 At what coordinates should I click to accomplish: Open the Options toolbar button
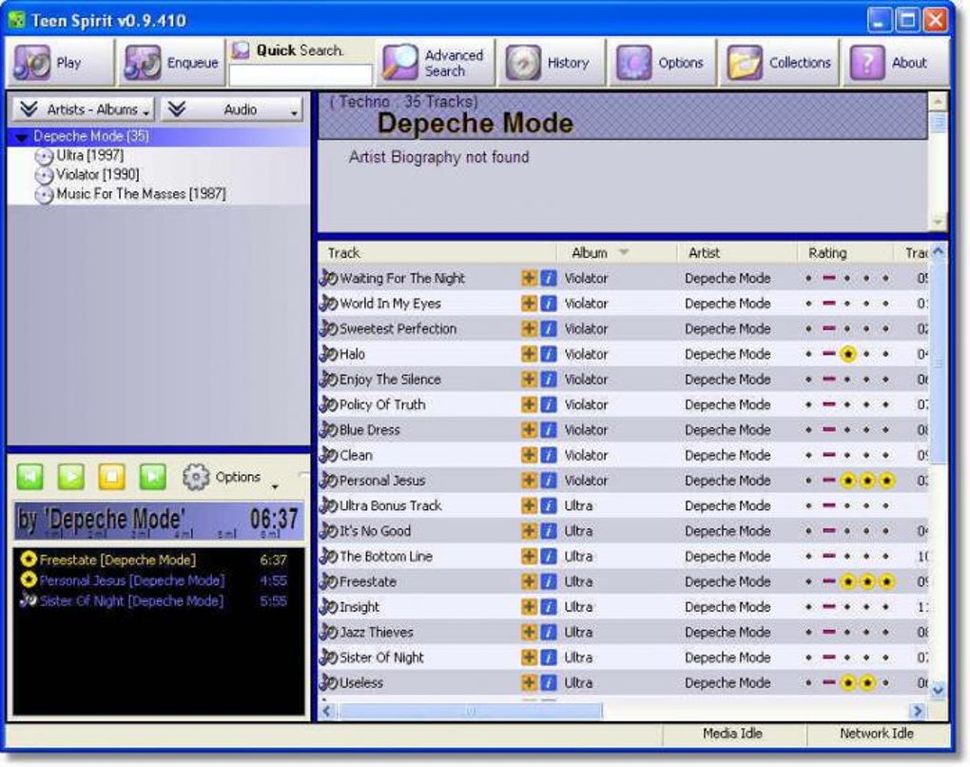coord(663,63)
